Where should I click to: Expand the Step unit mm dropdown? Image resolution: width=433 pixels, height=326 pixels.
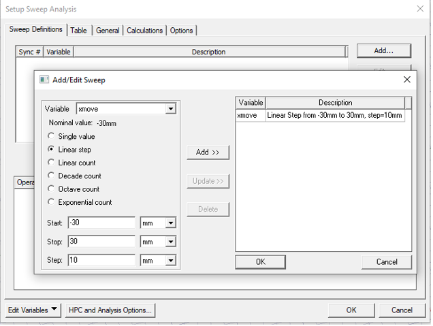(170, 261)
